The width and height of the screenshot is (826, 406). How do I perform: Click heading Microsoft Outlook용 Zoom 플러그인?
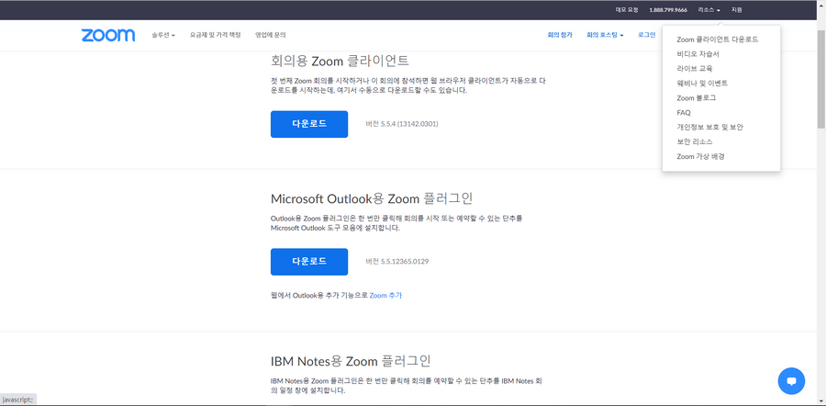[372, 198]
